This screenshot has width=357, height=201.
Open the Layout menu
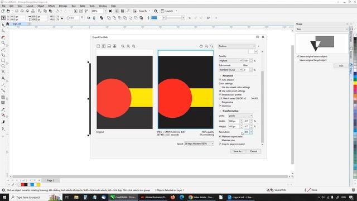pyautogui.click(x=30, y=6)
